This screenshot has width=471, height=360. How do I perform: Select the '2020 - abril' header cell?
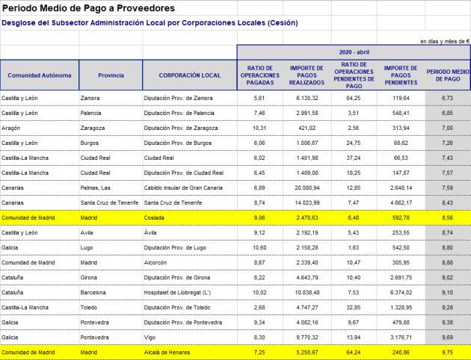354,52
